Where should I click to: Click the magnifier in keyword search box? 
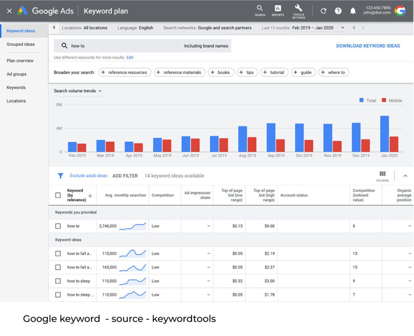(64, 46)
